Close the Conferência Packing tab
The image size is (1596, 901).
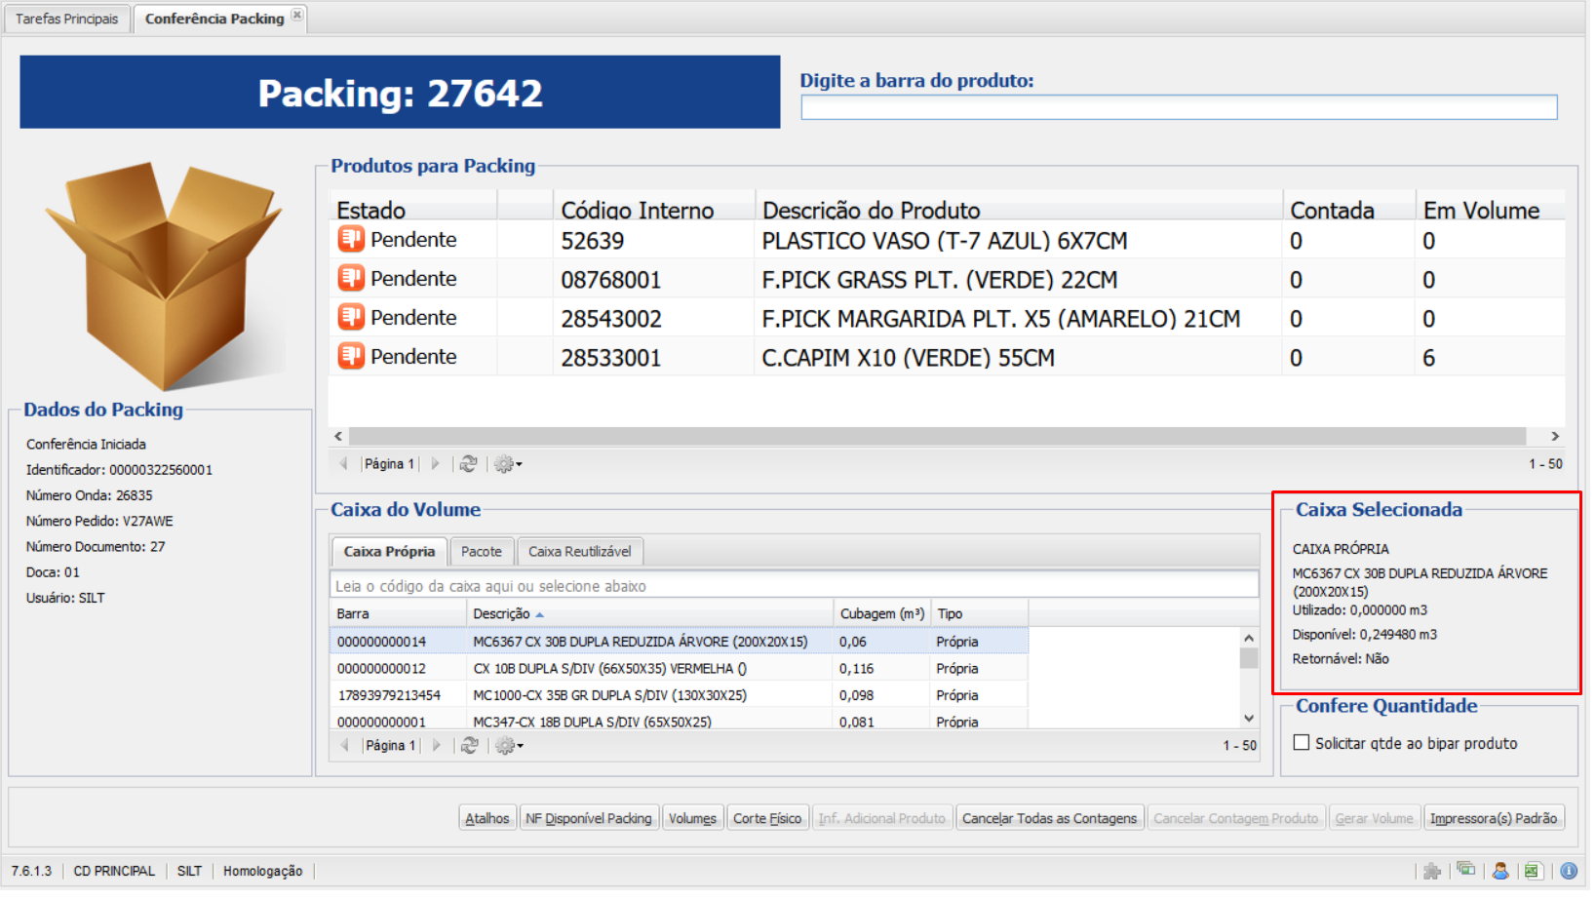point(297,15)
